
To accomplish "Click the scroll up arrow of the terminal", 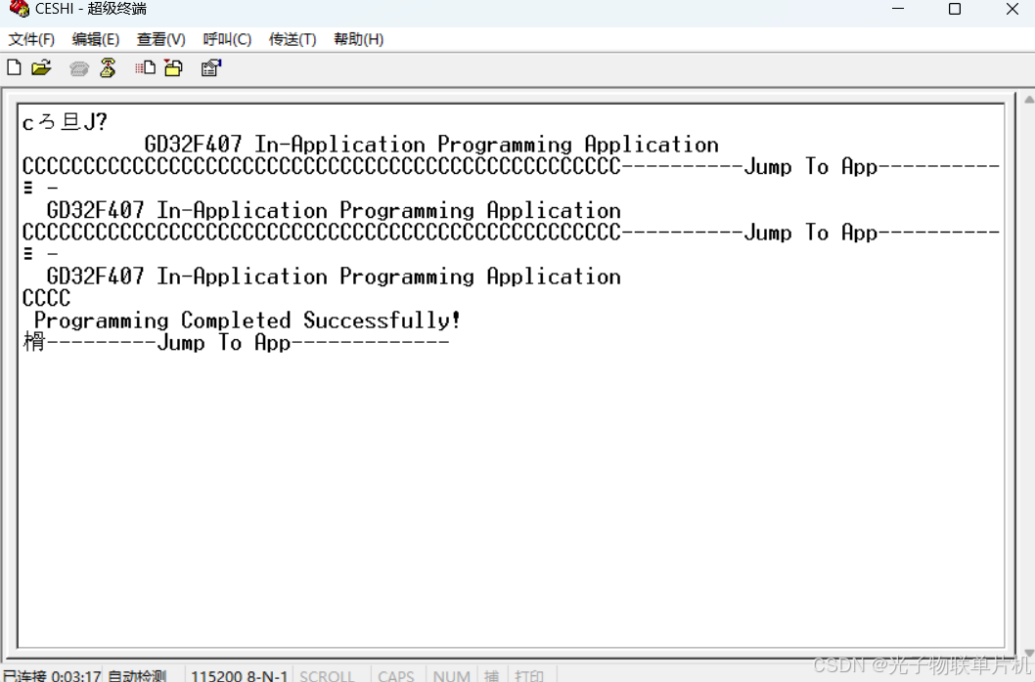I will coord(1028,100).
